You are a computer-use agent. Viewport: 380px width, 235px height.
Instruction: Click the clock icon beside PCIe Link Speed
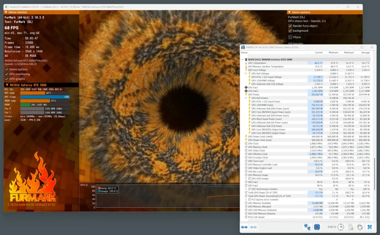pyautogui.click(x=246, y=217)
